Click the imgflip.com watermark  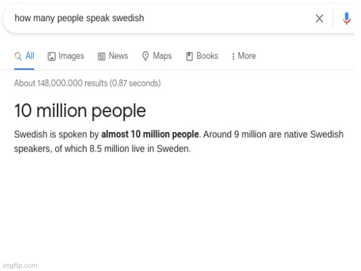[x=20, y=265]
